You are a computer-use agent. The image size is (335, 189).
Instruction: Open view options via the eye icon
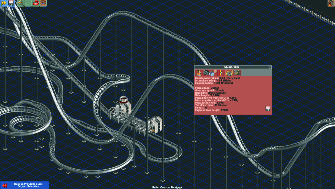click(x=43, y=3)
